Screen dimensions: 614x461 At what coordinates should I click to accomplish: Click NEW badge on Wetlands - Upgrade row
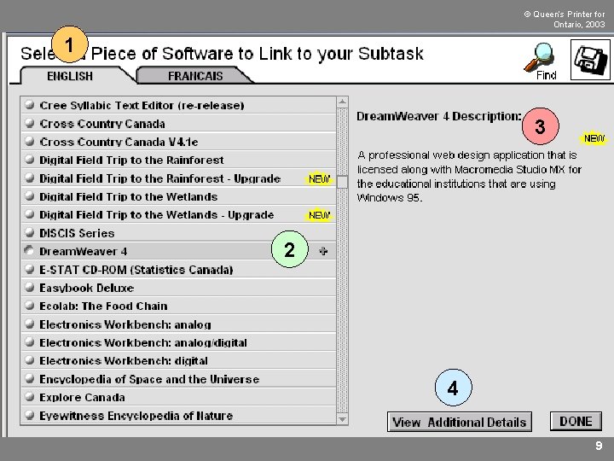[x=319, y=215]
